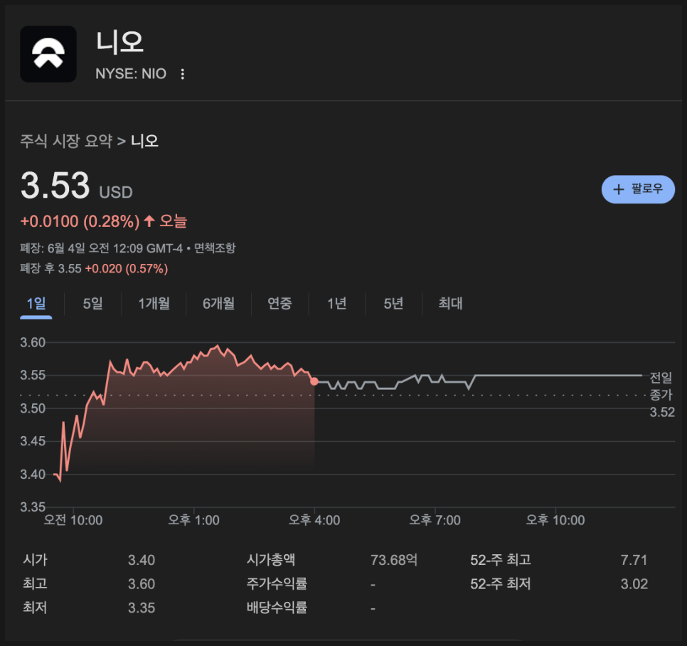Image resolution: width=687 pixels, height=646 pixels.
Task: Switch to the 1년 chart tab
Action: click(337, 303)
